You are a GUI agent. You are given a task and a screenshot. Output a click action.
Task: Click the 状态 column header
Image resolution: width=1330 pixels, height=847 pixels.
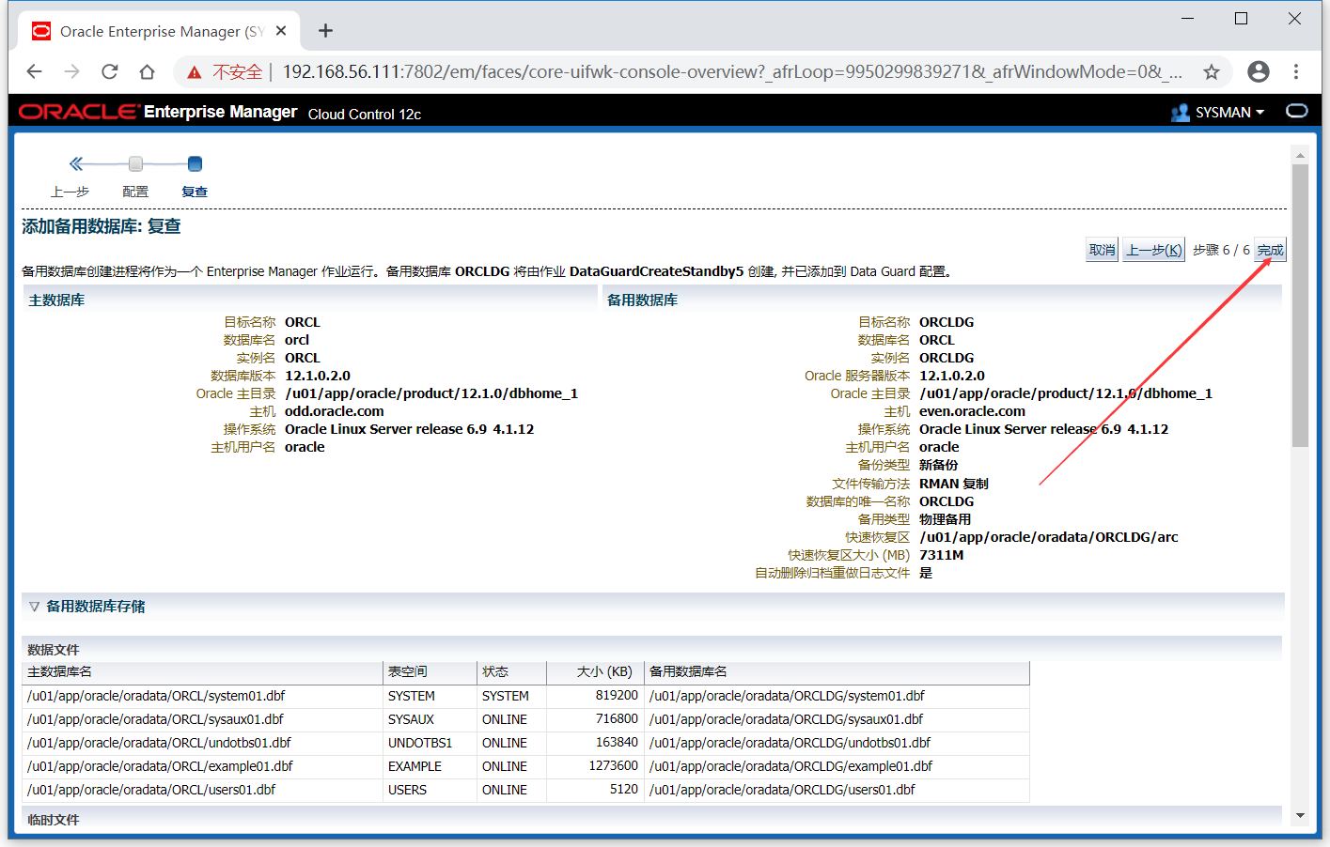[511, 671]
